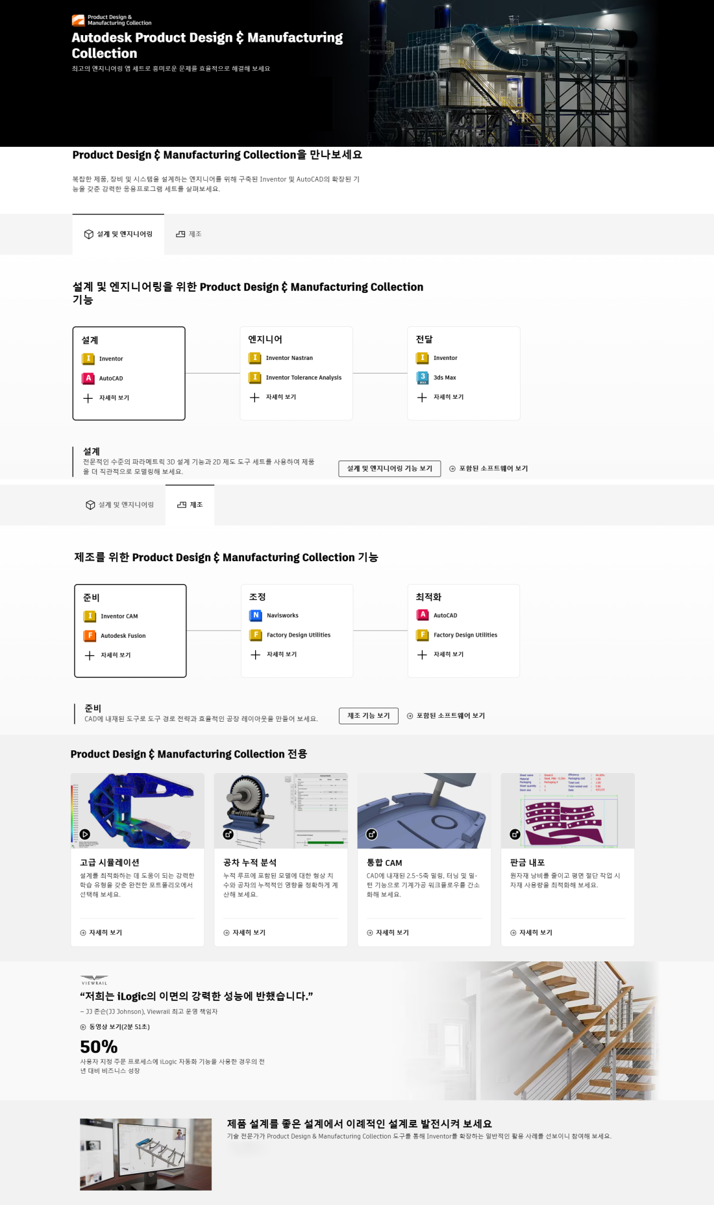Click the Navisworks icon
The width and height of the screenshot is (714, 1205).
256,615
